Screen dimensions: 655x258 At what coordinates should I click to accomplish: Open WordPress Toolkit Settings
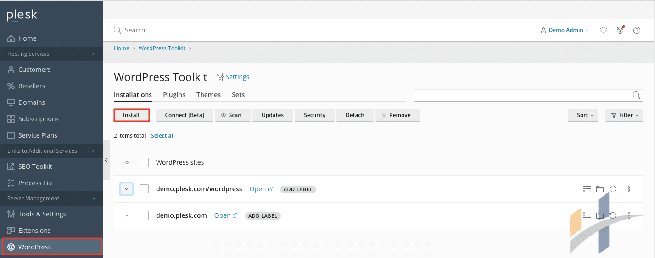point(233,77)
